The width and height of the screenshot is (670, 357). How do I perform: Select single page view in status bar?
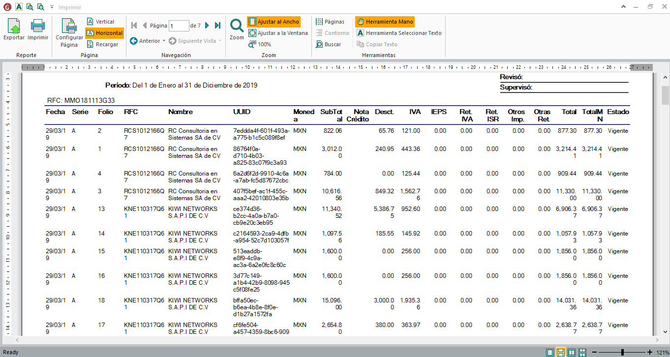(549, 352)
